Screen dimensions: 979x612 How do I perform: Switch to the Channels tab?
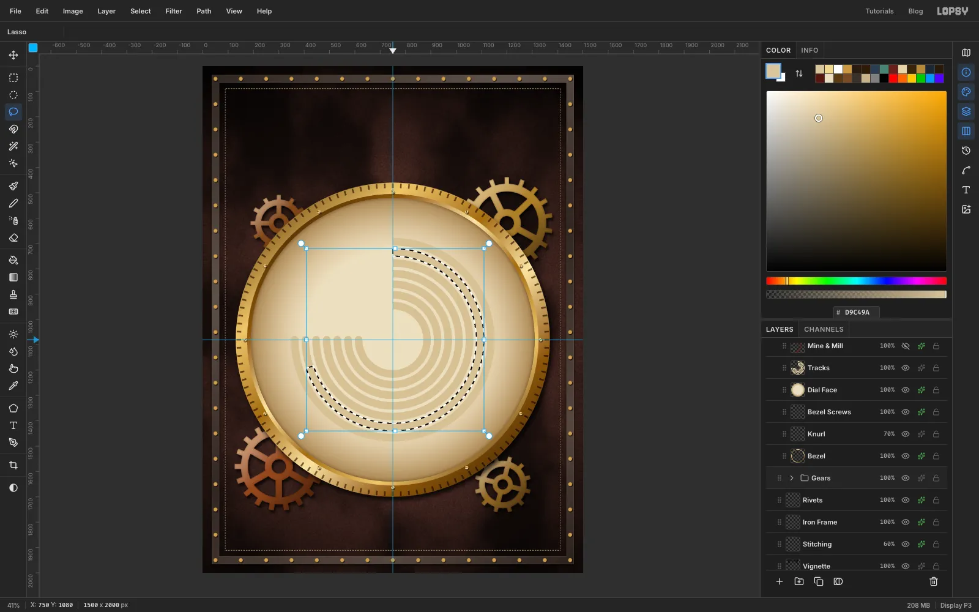coord(824,329)
